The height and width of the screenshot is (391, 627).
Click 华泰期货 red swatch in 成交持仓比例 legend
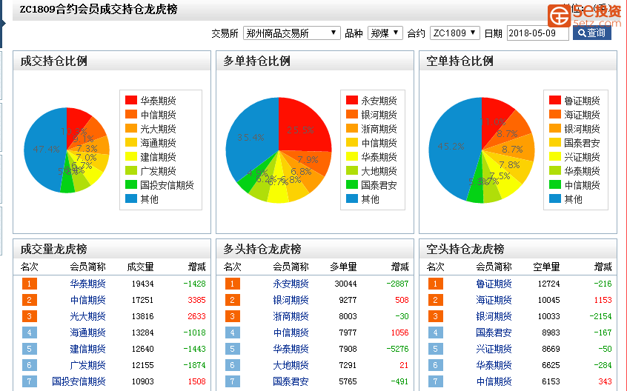click(131, 100)
